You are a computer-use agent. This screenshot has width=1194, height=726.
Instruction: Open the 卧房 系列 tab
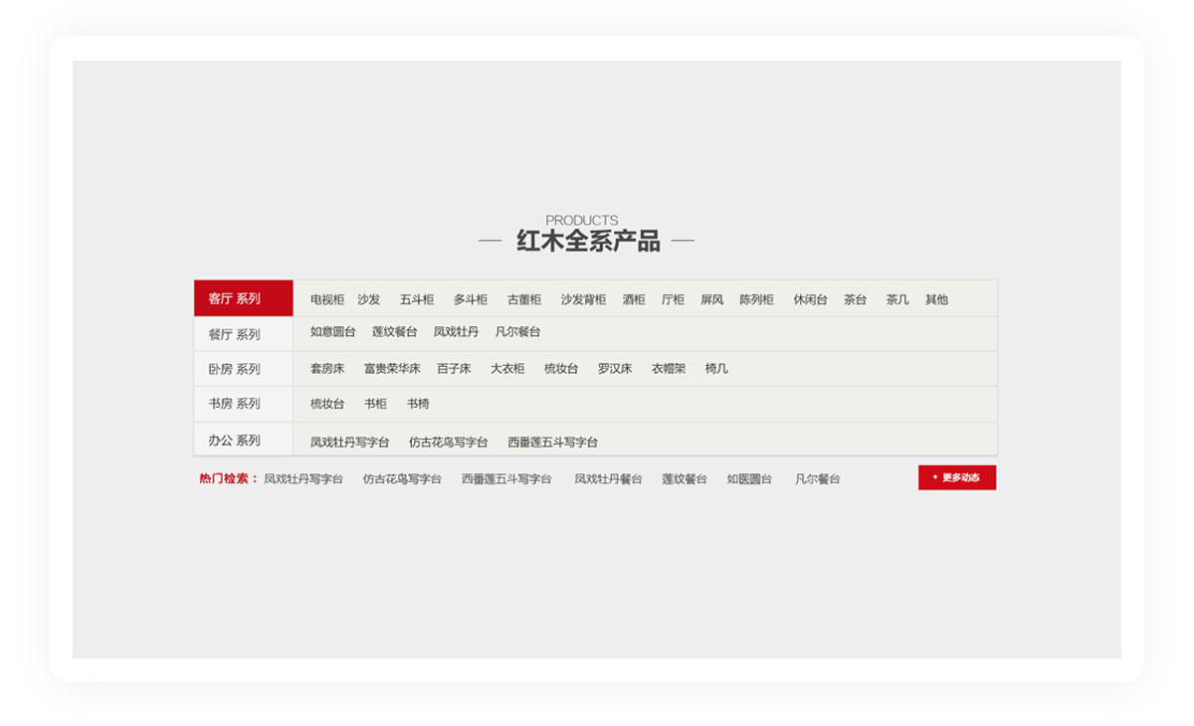[x=244, y=369]
